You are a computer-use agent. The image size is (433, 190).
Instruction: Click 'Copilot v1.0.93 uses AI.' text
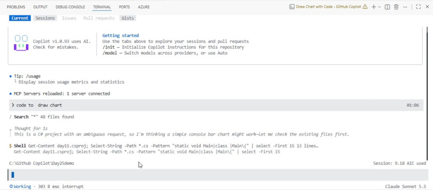[x=62, y=41]
